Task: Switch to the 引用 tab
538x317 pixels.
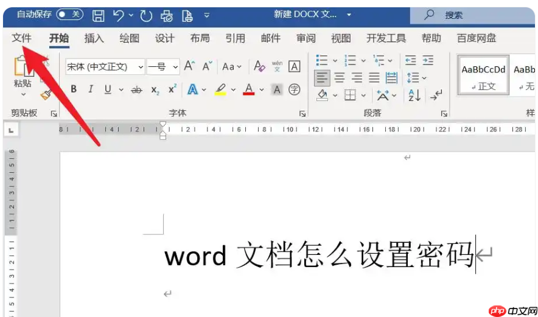Action: click(x=236, y=38)
